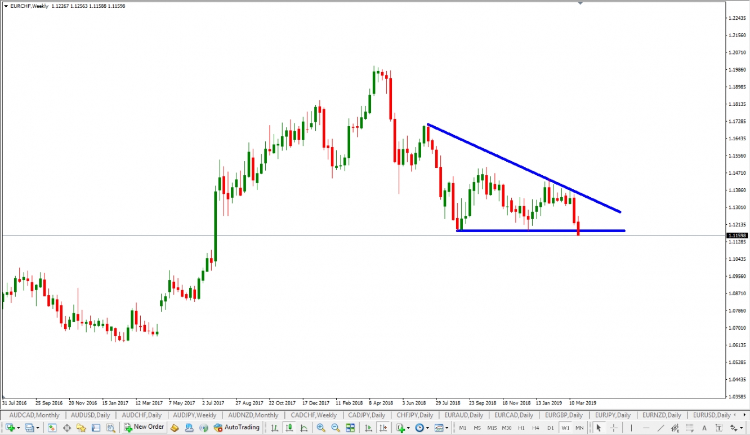Select the Horizontal Line drawing tool

(x=646, y=428)
